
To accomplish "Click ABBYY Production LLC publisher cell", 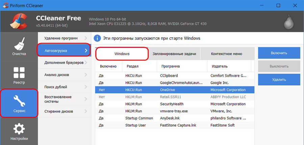I will coord(228,97).
